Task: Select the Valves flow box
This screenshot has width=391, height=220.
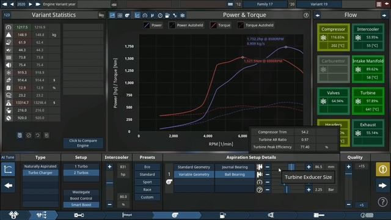Action: pyautogui.click(x=333, y=101)
